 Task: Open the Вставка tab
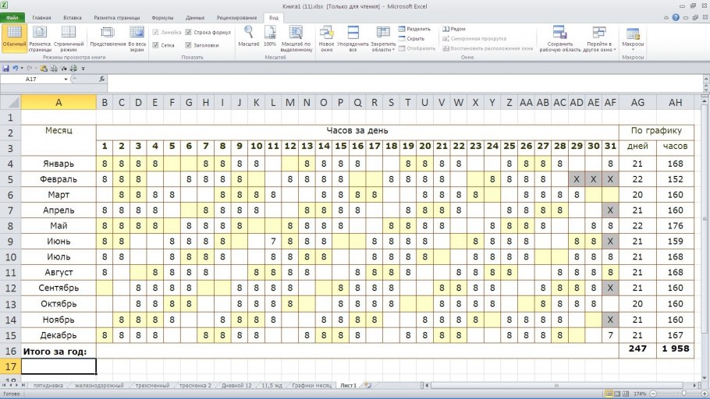[x=73, y=18]
